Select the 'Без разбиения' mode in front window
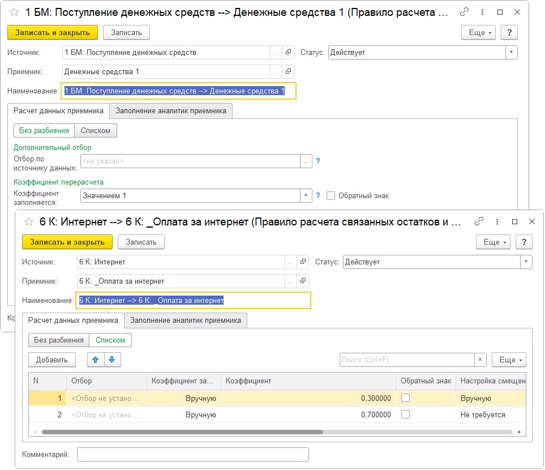The width and height of the screenshot is (545, 470). point(59,340)
